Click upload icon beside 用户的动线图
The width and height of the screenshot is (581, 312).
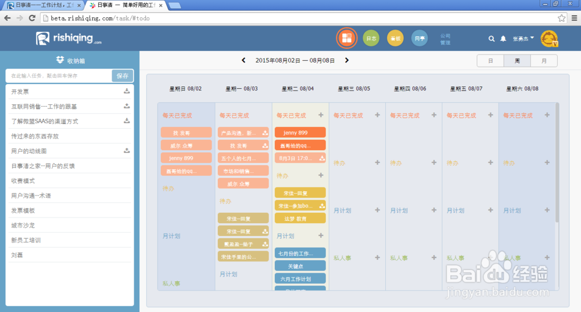pyautogui.click(x=127, y=150)
